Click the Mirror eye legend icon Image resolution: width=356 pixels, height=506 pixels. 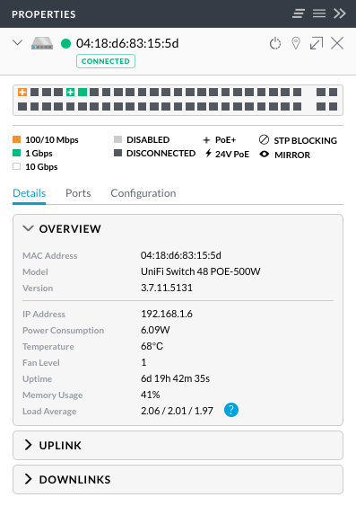click(x=265, y=155)
